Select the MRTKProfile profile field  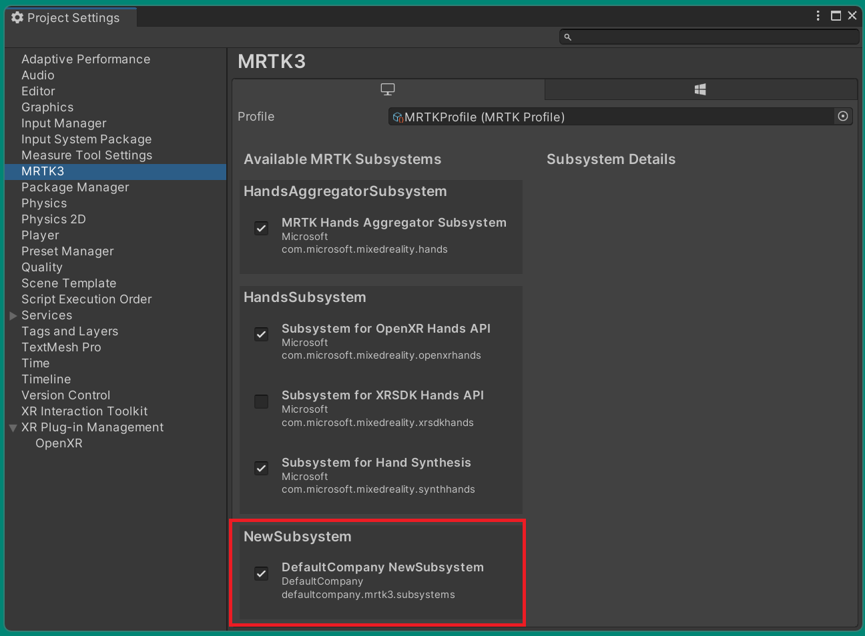pyautogui.click(x=611, y=117)
